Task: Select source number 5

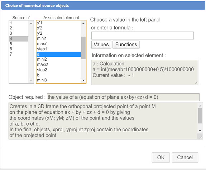Action: pyautogui.click(x=19, y=44)
